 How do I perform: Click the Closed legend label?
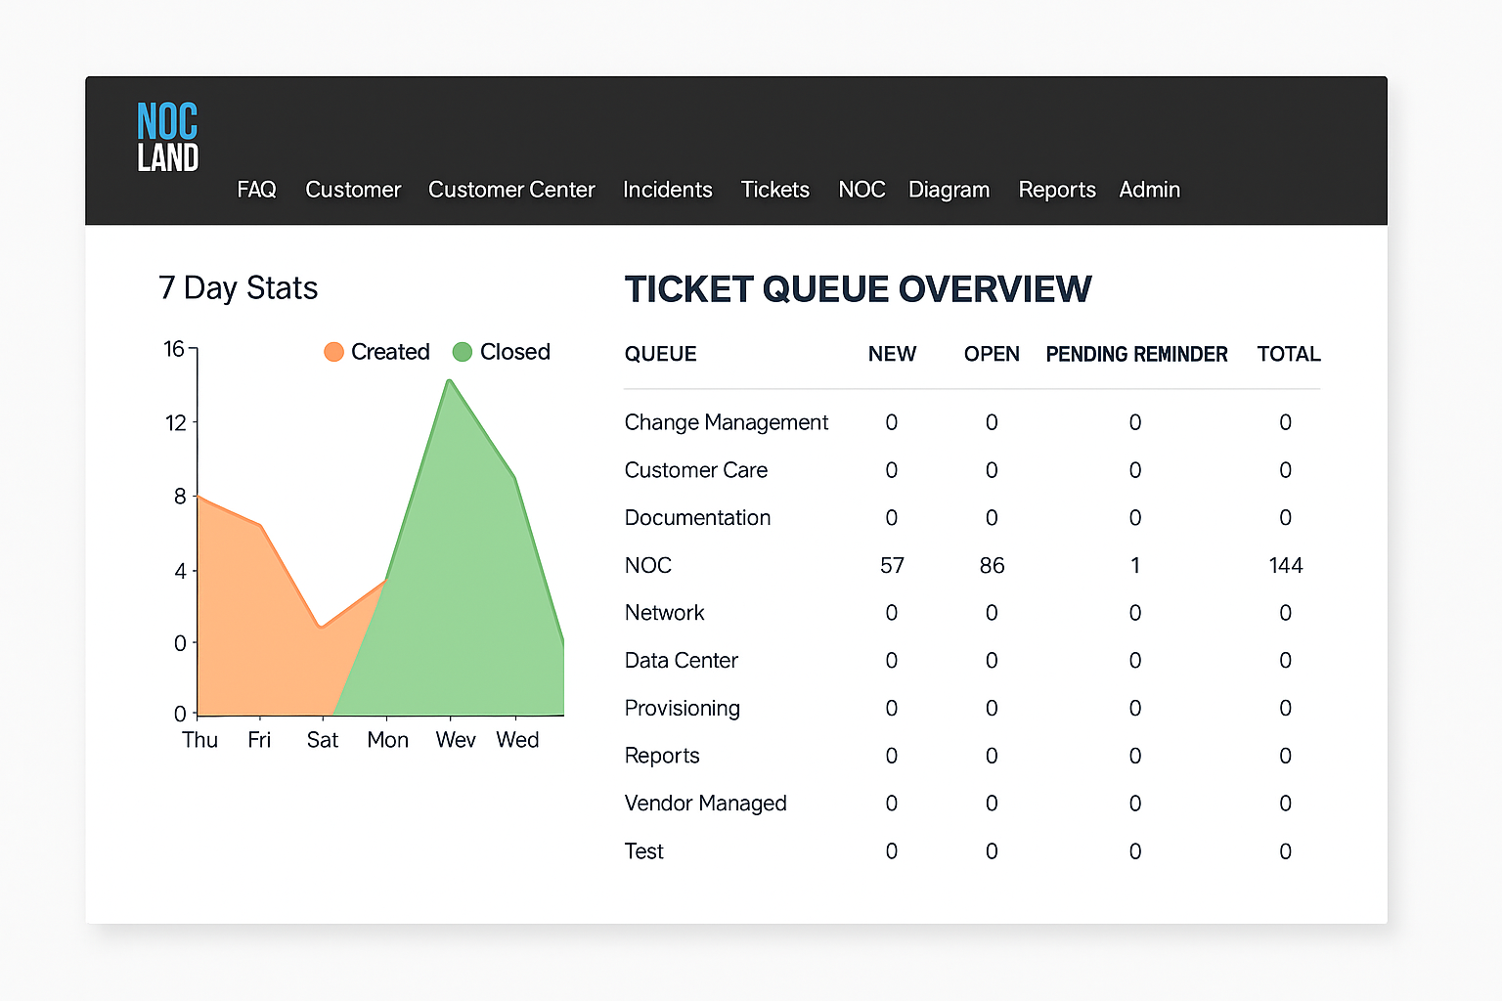[x=514, y=352]
